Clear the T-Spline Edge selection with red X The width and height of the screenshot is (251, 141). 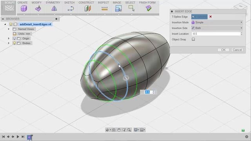click(x=211, y=16)
